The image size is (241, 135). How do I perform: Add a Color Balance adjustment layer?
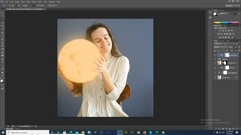(221, 34)
